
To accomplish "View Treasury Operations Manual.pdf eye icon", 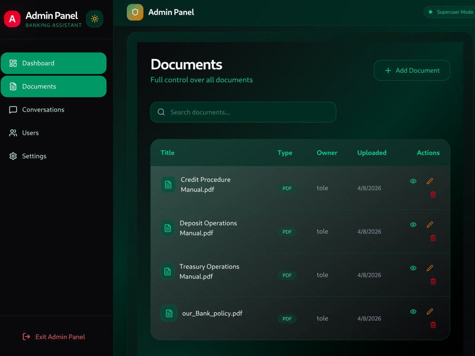I will pyautogui.click(x=413, y=268).
